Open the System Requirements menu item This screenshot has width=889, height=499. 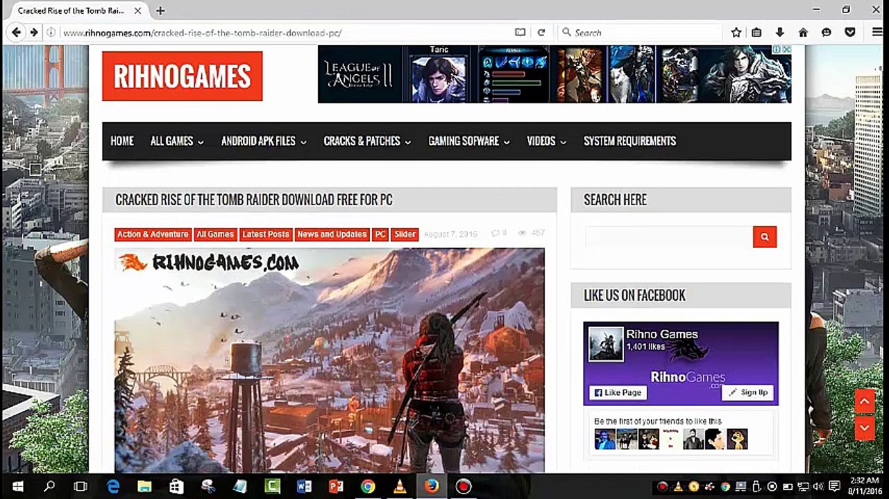[x=629, y=141]
